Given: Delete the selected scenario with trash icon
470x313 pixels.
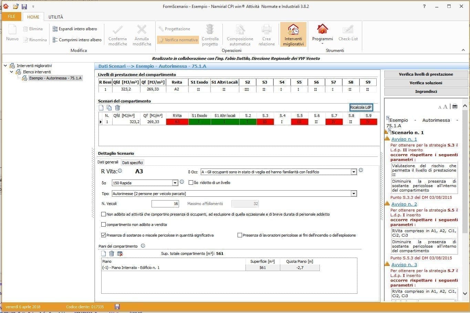Looking at the screenshot, I should [117, 108].
